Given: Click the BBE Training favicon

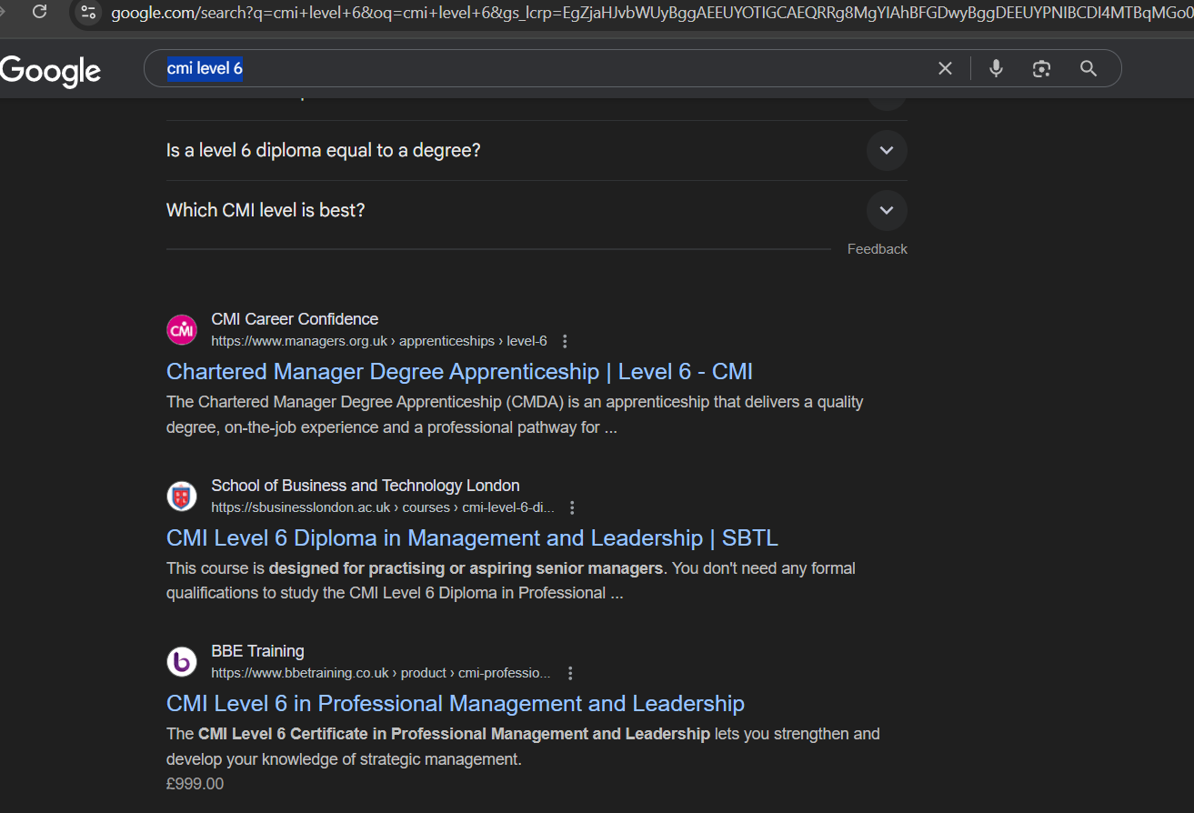Looking at the screenshot, I should 182,662.
